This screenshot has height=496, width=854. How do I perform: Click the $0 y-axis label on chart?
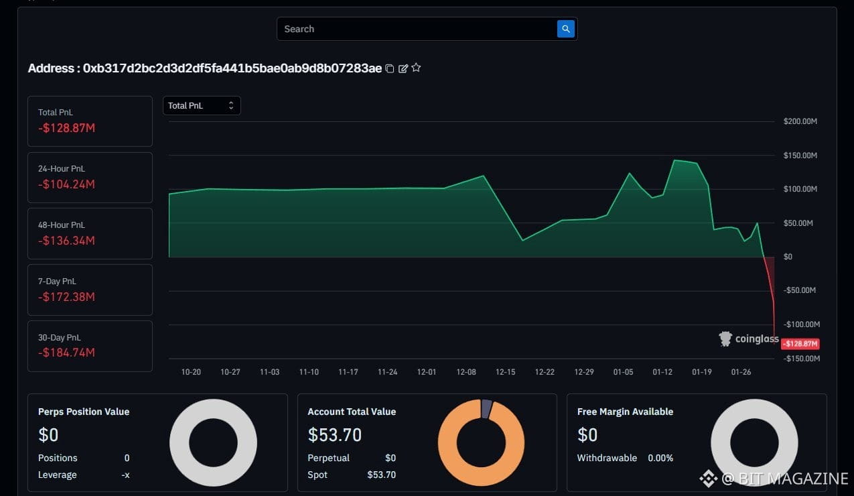[x=788, y=257]
